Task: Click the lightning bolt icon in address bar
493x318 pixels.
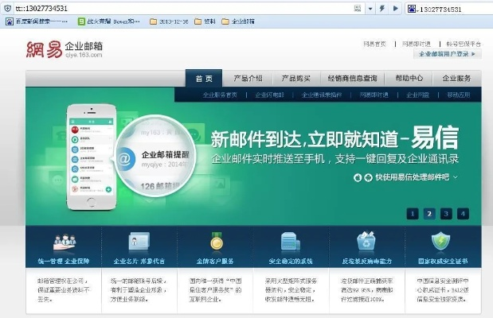Action: click(x=382, y=9)
